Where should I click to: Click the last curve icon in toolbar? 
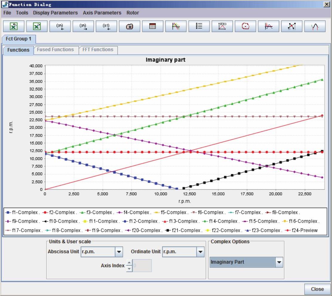pos(315,26)
